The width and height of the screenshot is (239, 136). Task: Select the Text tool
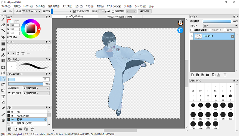coord(3,96)
